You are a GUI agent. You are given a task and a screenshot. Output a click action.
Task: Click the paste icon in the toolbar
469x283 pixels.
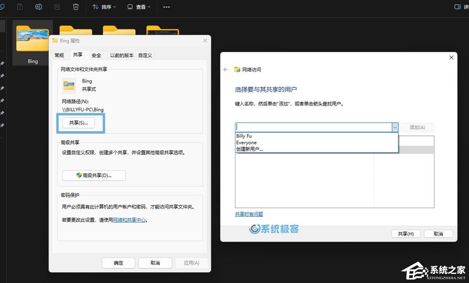[20, 7]
